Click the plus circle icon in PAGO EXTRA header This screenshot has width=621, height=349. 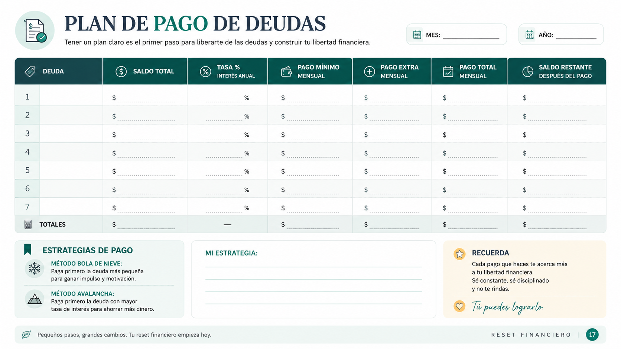tap(369, 71)
